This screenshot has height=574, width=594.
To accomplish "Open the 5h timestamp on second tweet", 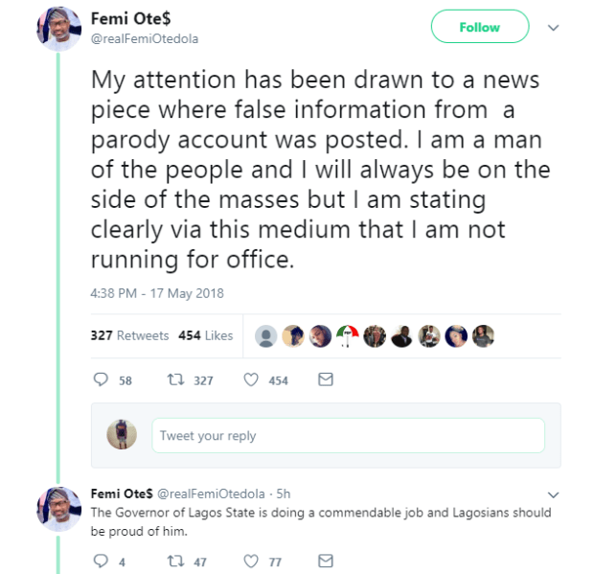I will pyautogui.click(x=284, y=494).
